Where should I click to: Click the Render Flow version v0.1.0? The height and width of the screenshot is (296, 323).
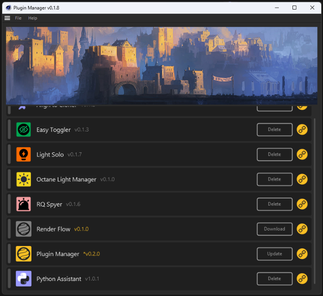point(82,229)
